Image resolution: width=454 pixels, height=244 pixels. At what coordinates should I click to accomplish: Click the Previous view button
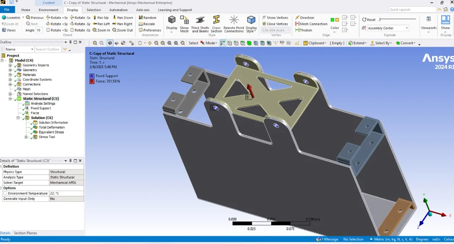pos(35,17)
